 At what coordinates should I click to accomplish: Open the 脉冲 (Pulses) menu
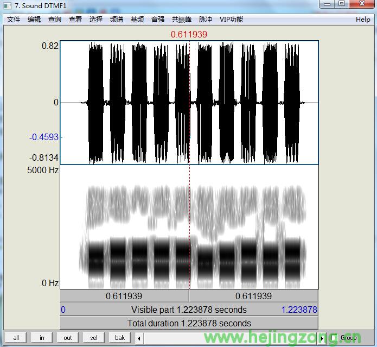(x=206, y=20)
